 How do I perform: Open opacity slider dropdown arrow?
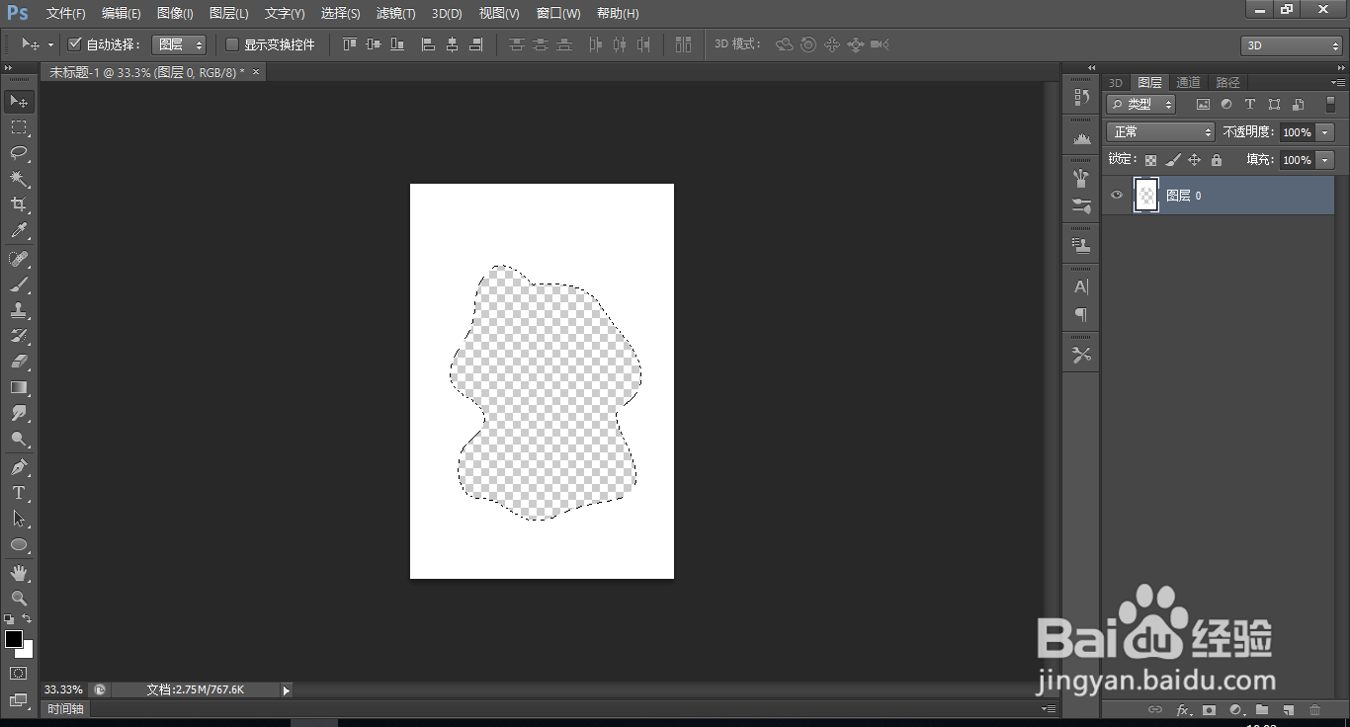[1325, 132]
